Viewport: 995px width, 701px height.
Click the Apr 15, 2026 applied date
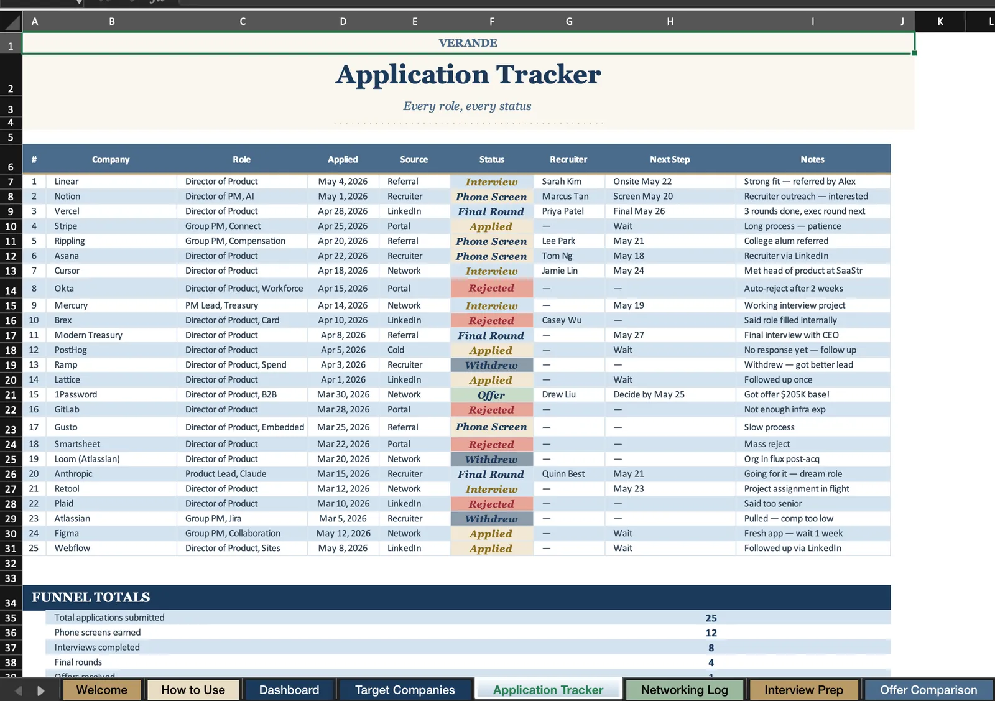tap(343, 289)
